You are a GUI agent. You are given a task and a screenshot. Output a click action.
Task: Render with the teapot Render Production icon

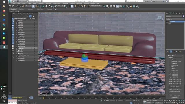tap(137, 6)
